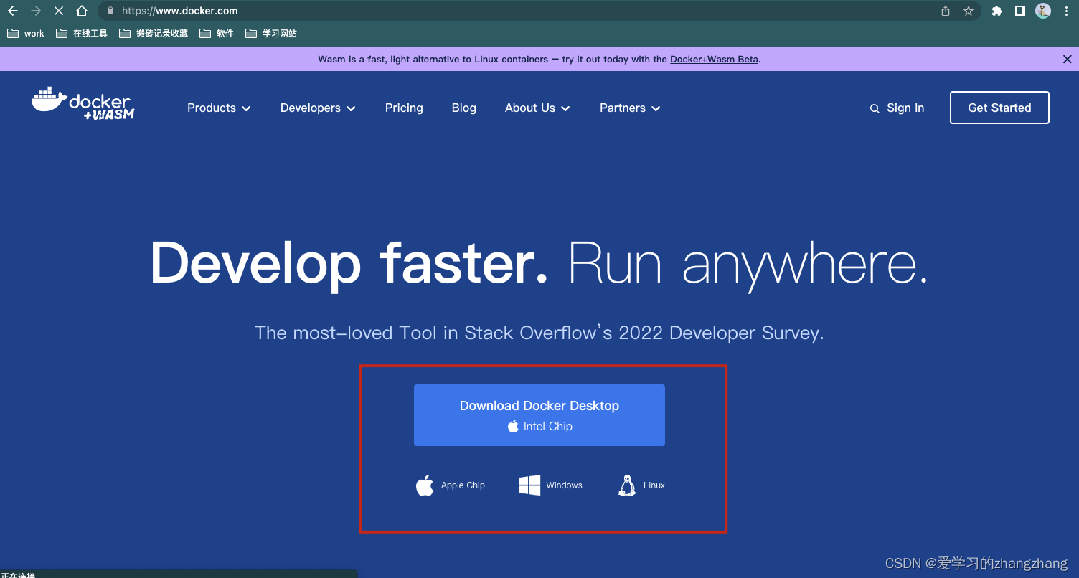
Task: Open the Docker+Wasm Beta link
Action: click(x=714, y=60)
